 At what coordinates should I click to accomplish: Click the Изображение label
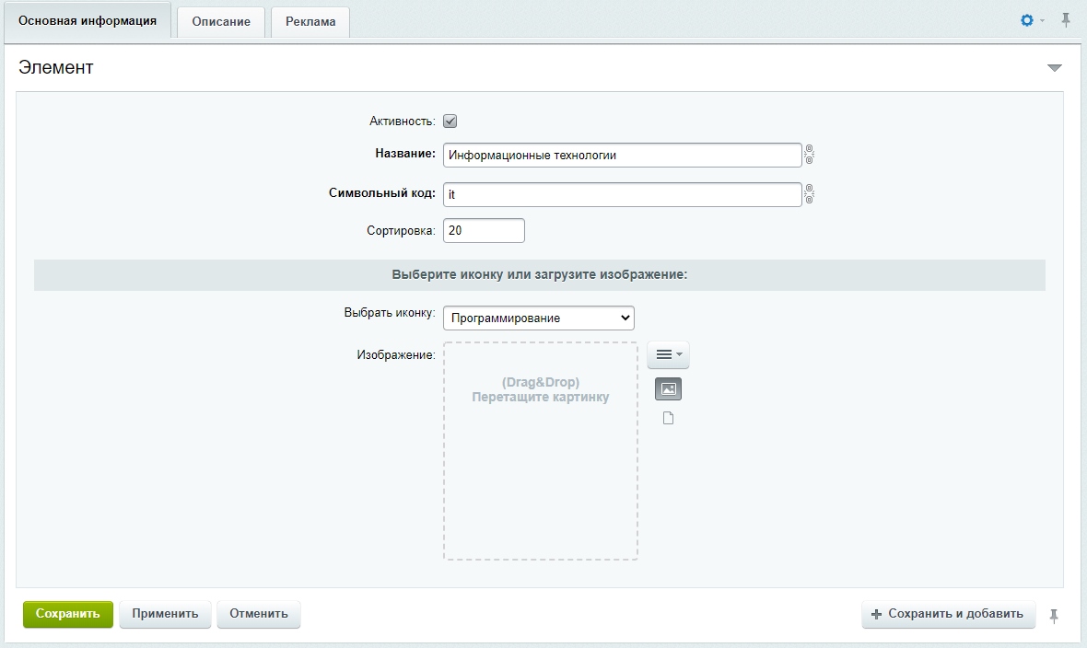click(396, 355)
